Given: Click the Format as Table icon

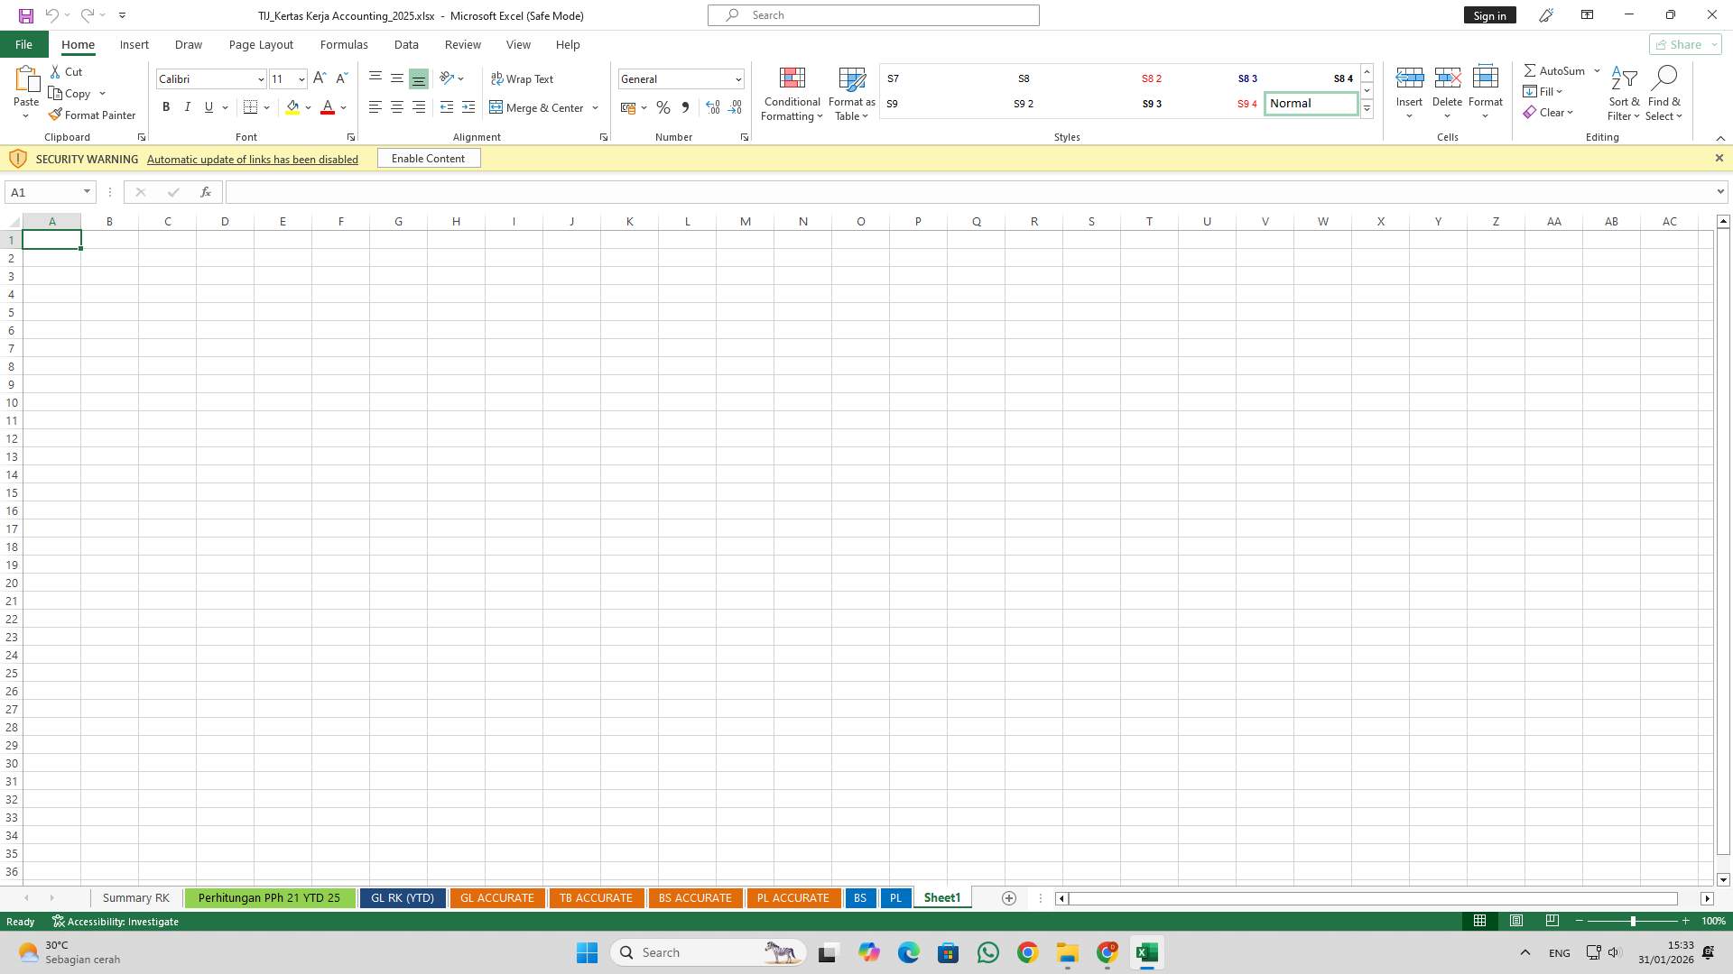Looking at the screenshot, I should tap(851, 94).
